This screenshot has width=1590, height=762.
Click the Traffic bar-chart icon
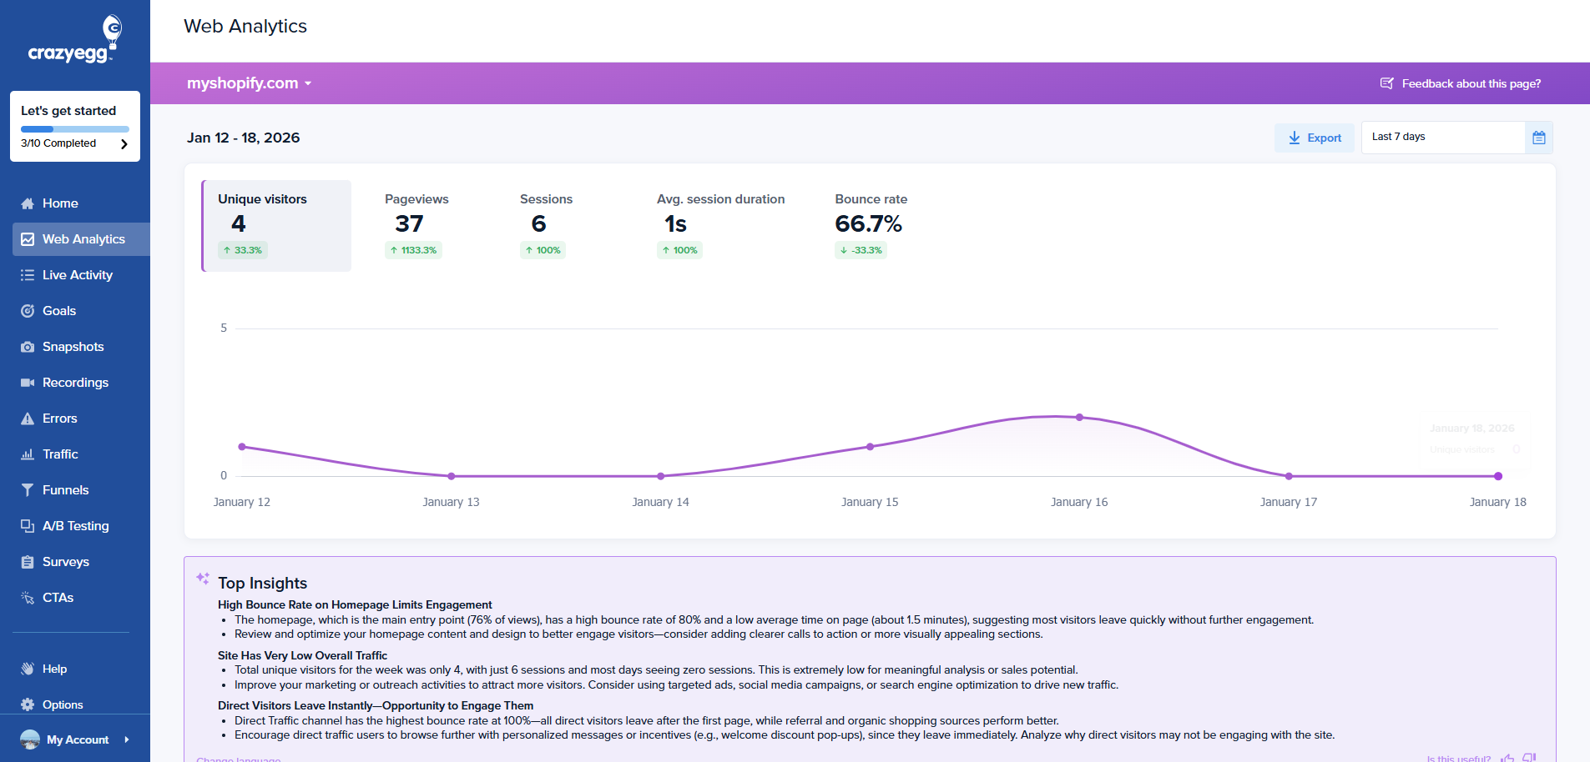pos(28,454)
